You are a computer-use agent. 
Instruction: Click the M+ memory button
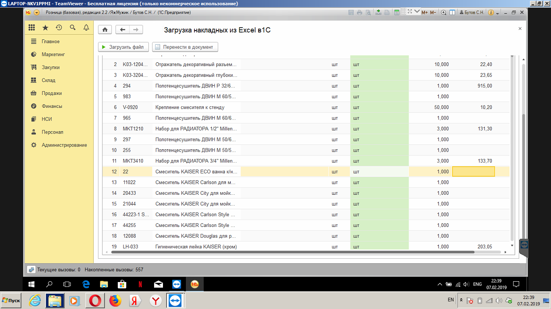(424, 12)
